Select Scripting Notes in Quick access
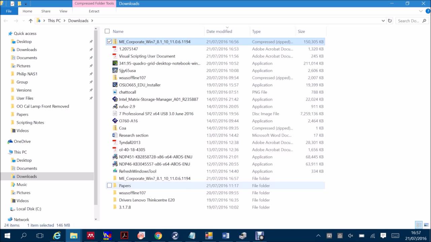431x242 pixels. [x=30, y=123]
